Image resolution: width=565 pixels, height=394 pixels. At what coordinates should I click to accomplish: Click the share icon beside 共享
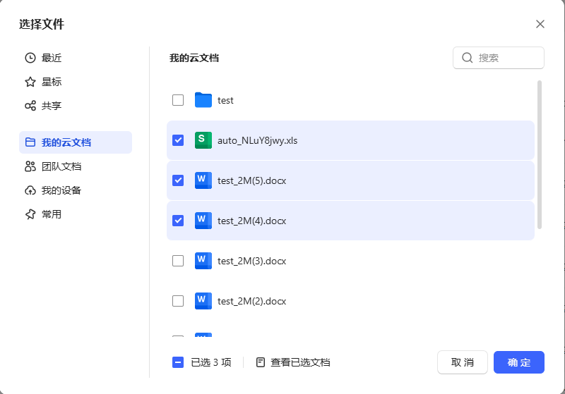30,106
